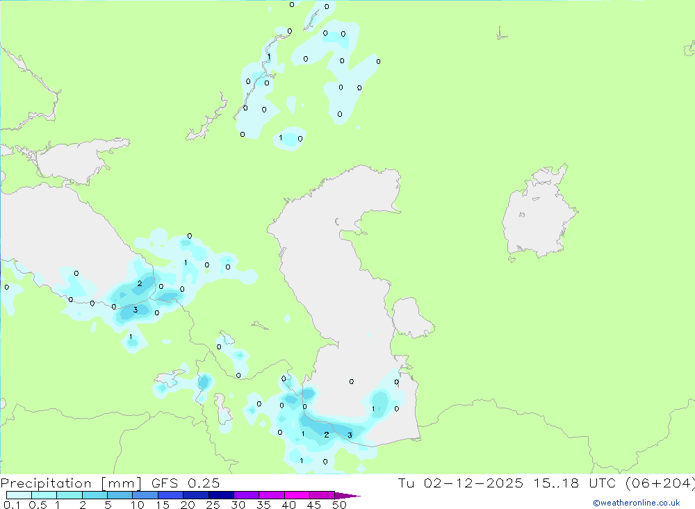Select the 30–35 mm purple legend swatch
This screenshot has width=695, height=509.
246,495
